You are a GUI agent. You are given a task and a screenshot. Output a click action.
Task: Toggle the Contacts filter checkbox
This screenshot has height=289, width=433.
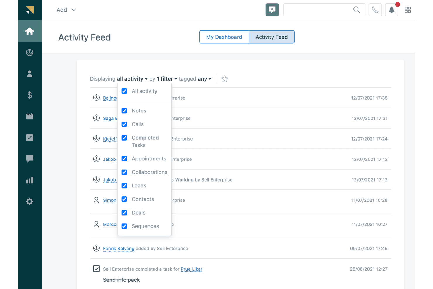point(124,199)
